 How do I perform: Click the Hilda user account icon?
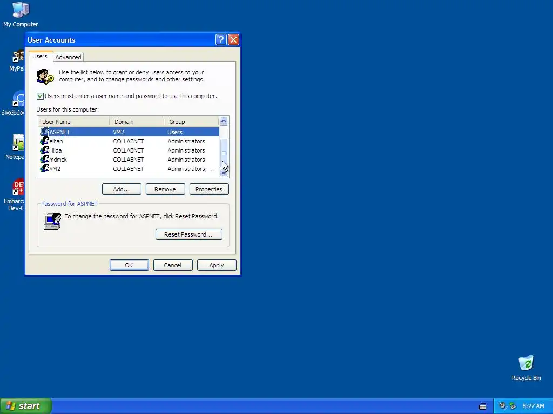pos(44,150)
